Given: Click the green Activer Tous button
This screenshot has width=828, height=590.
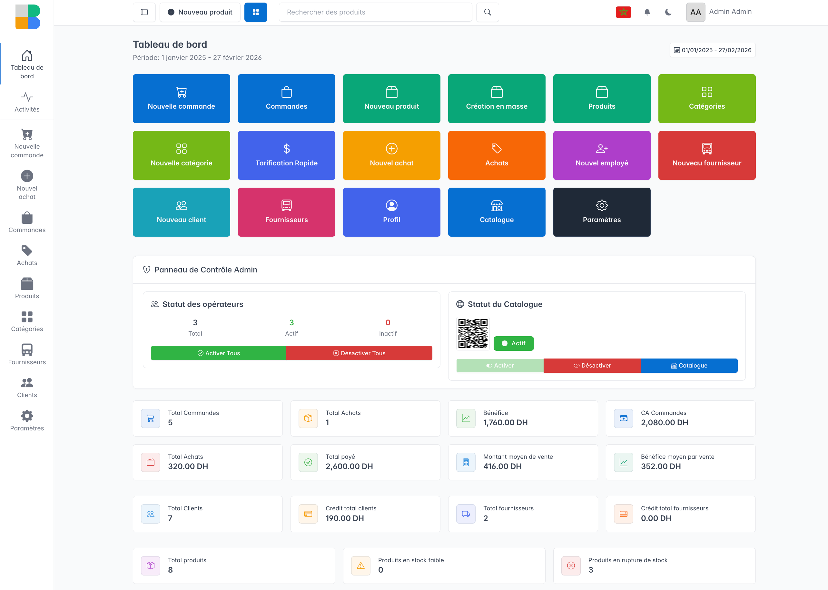Looking at the screenshot, I should coord(218,353).
